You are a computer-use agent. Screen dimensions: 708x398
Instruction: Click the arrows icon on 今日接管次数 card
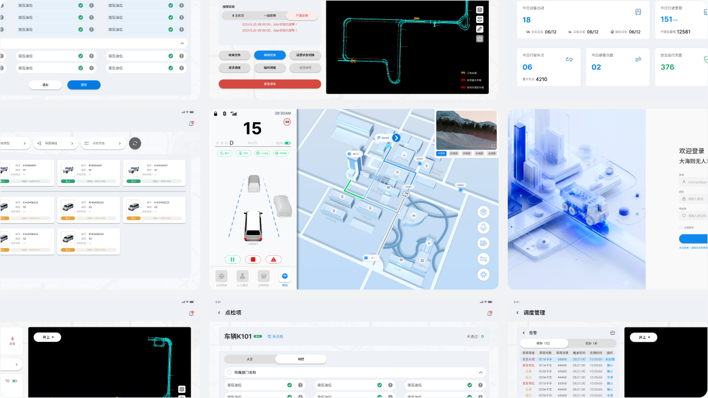click(x=638, y=59)
